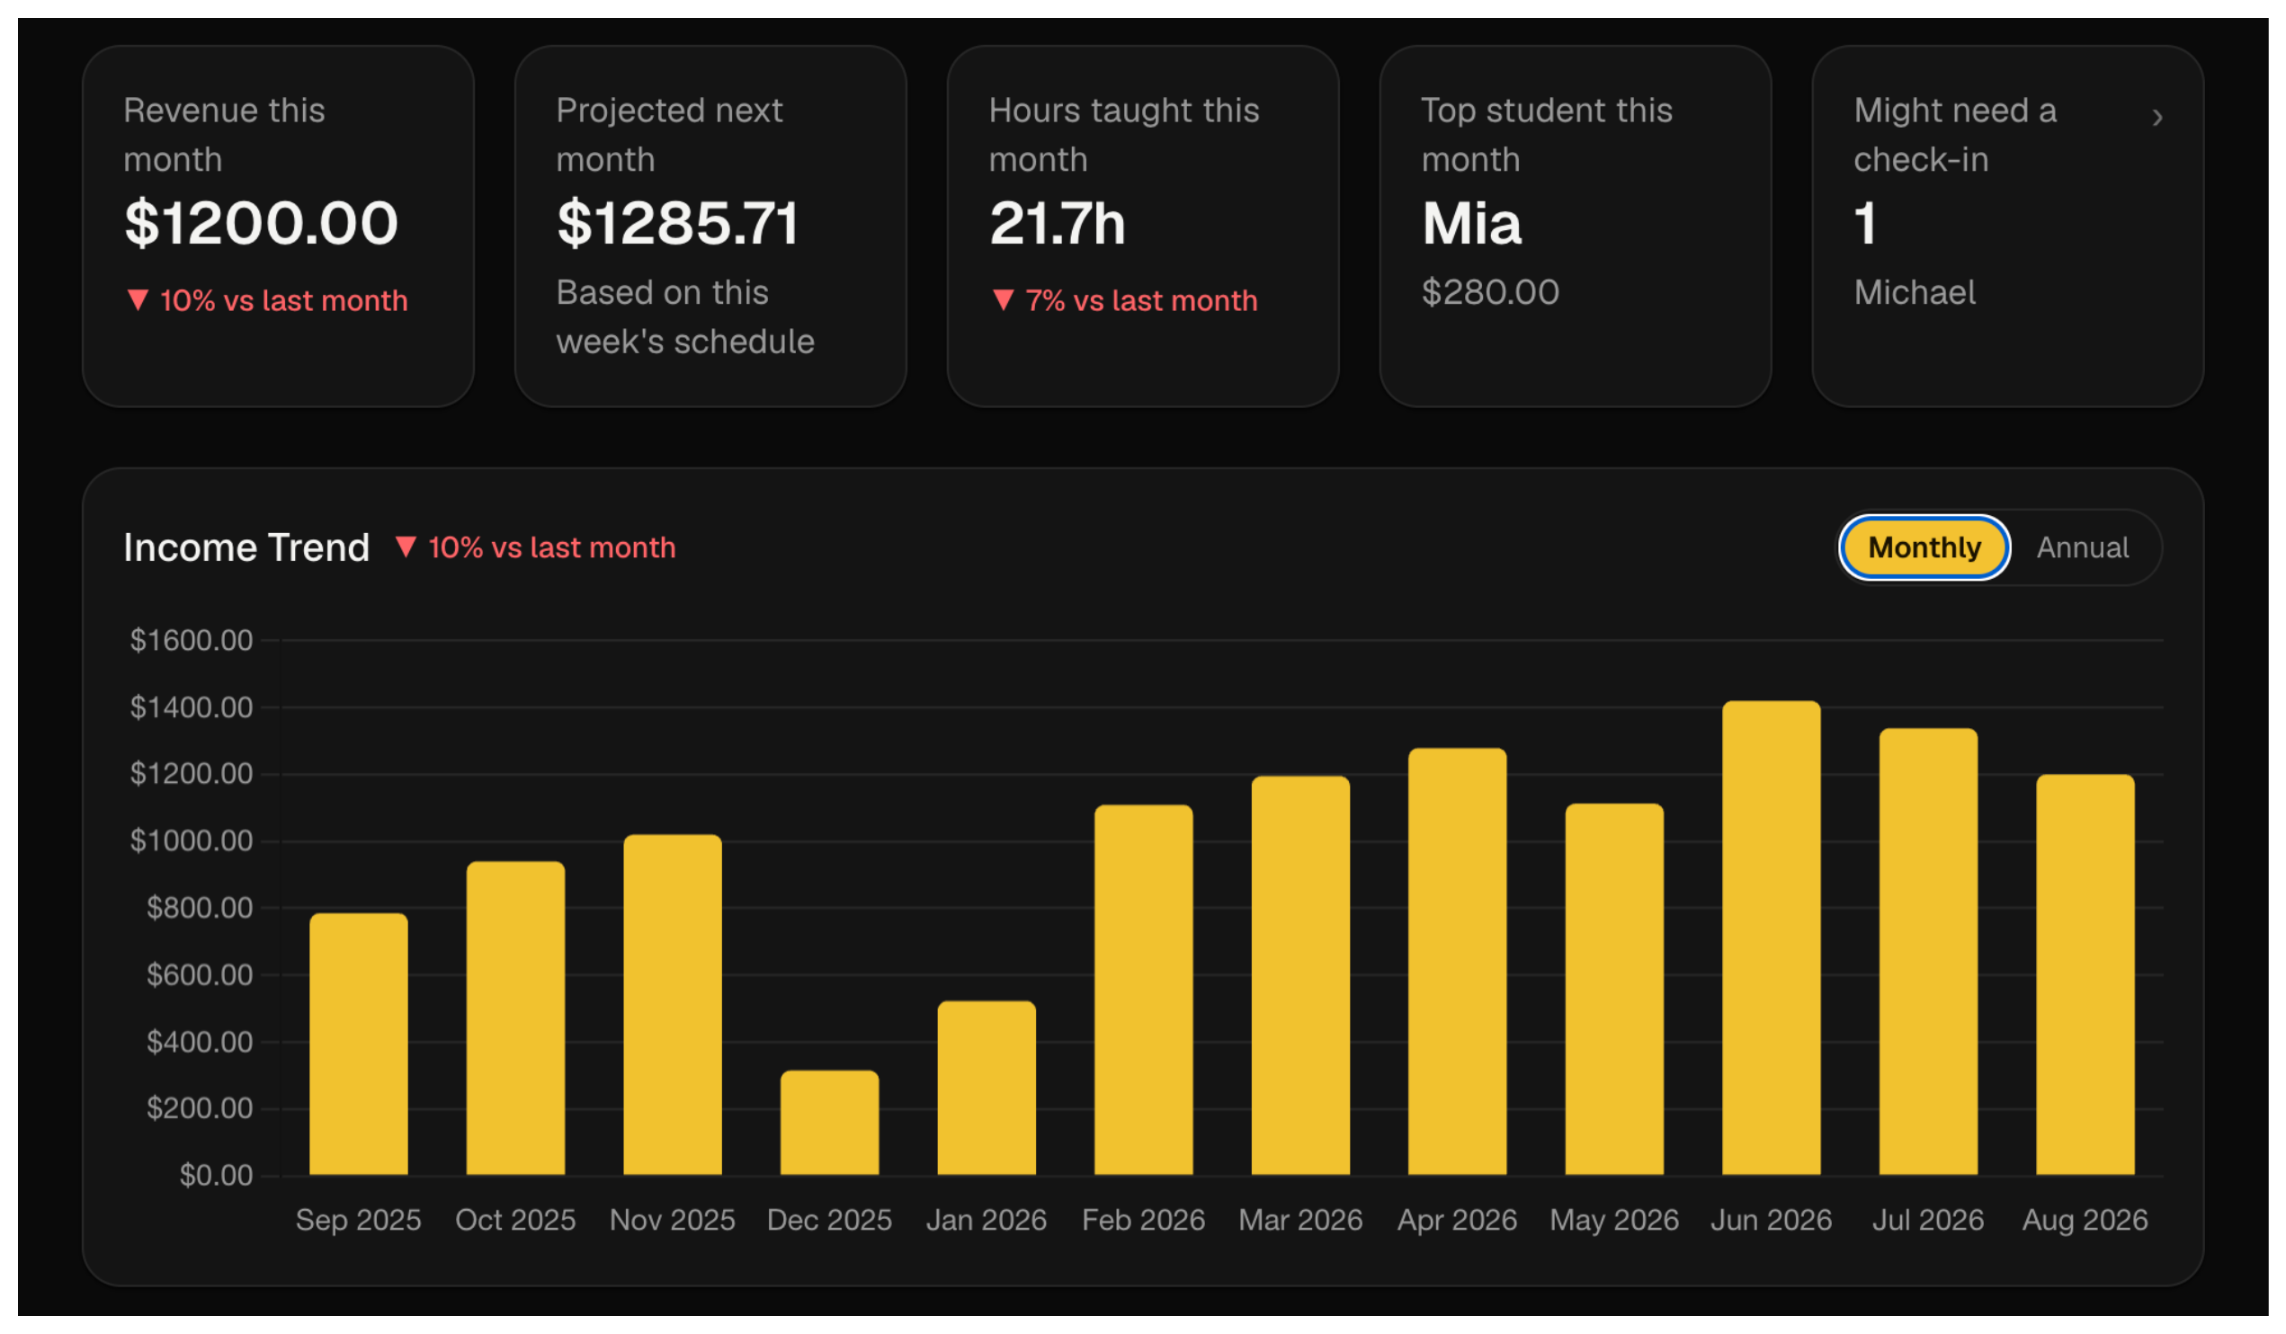This screenshot has height=1334, width=2286.
Task: Switch the income chart to Monthly view
Action: 1924,547
